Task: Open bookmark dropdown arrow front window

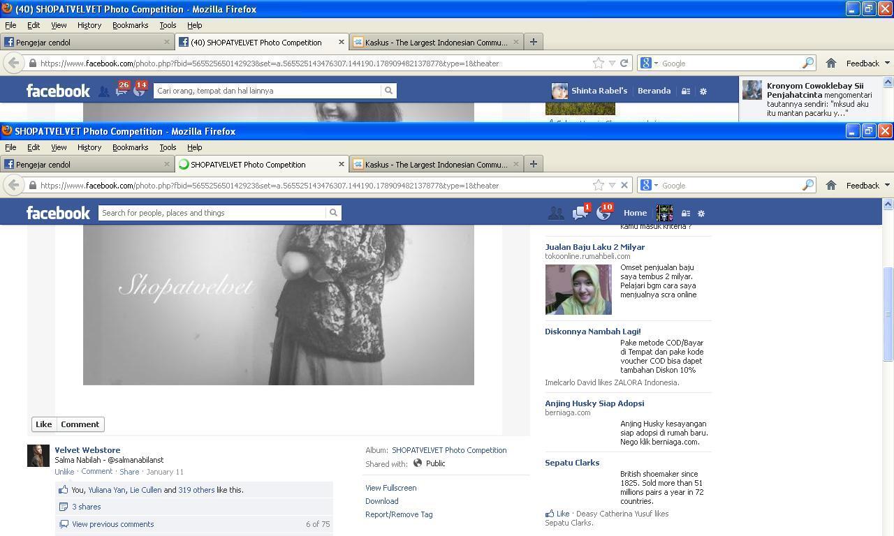Action: (x=612, y=186)
